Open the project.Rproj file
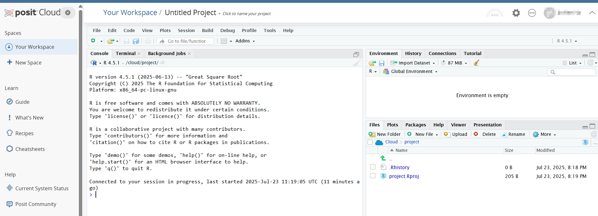The image size is (598, 216). coord(404,176)
